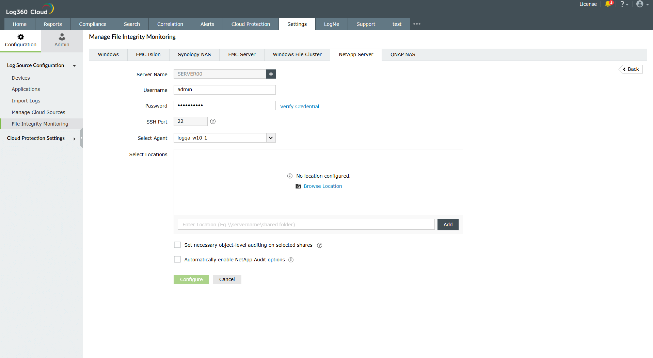Click the Verify Credential link
Screen dimensions: 653x358
click(x=299, y=106)
